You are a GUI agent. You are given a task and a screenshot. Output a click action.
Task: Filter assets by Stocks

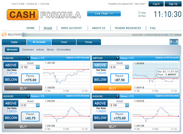click(x=50, y=50)
